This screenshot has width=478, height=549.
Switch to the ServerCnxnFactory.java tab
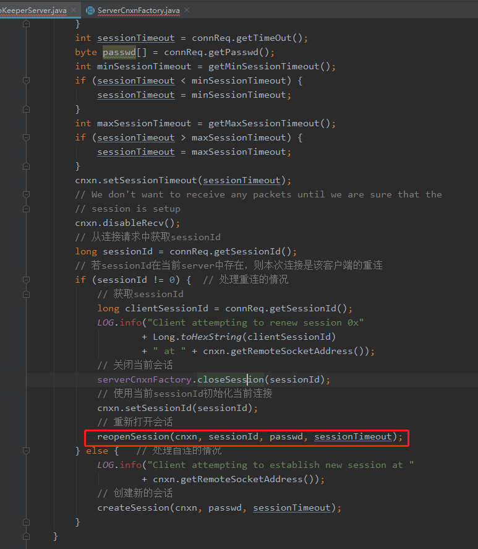139,11
